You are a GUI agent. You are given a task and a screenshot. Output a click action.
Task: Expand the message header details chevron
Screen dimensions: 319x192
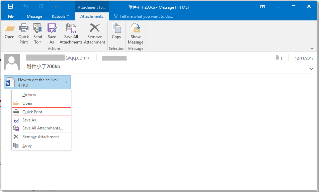[311, 69]
